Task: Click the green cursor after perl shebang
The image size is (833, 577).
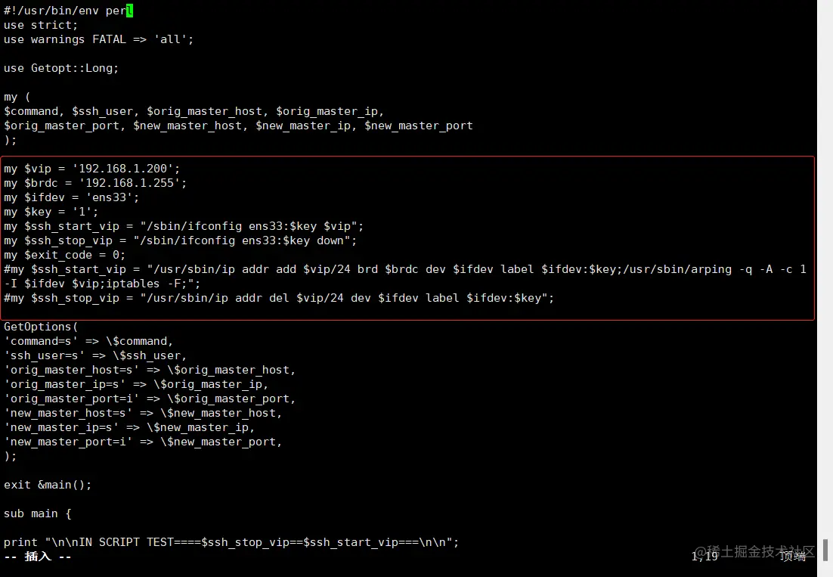Action: pyautogui.click(x=129, y=11)
